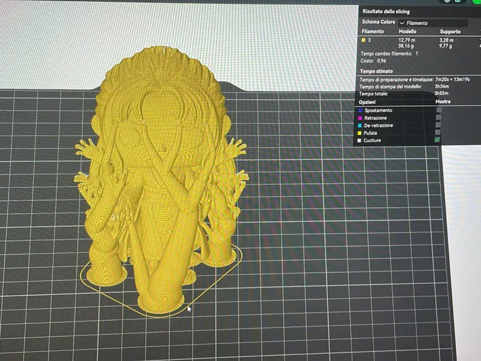The height and width of the screenshot is (361, 481).
Task: Click the De-retrazione option label
Action: [x=378, y=125]
